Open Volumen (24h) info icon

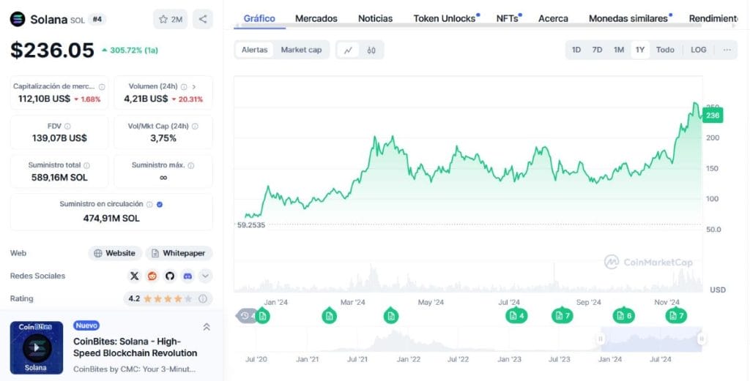(184, 87)
